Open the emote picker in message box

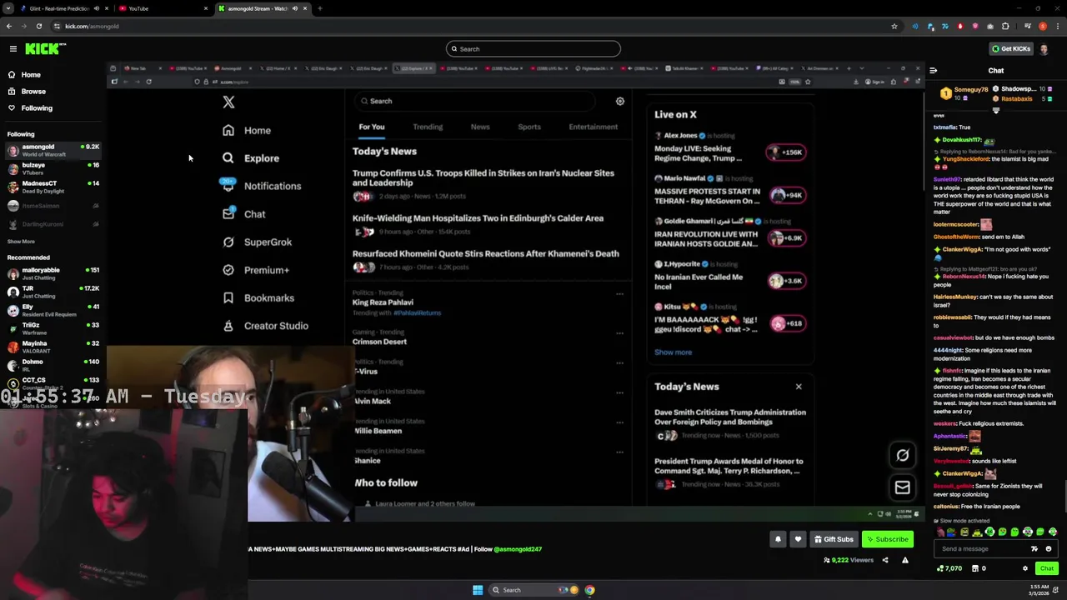coord(1049,549)
